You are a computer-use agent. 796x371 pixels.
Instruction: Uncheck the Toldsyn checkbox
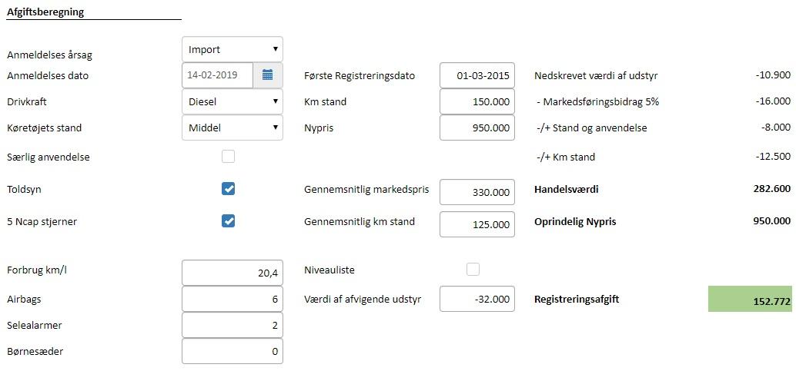click(228, 189)
